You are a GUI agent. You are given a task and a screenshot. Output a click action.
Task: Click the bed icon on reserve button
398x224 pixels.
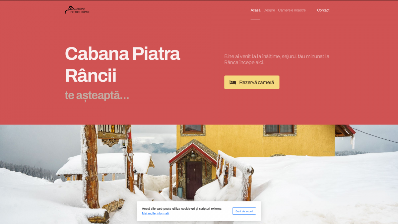pyautogui.click(x=233, y=82)
